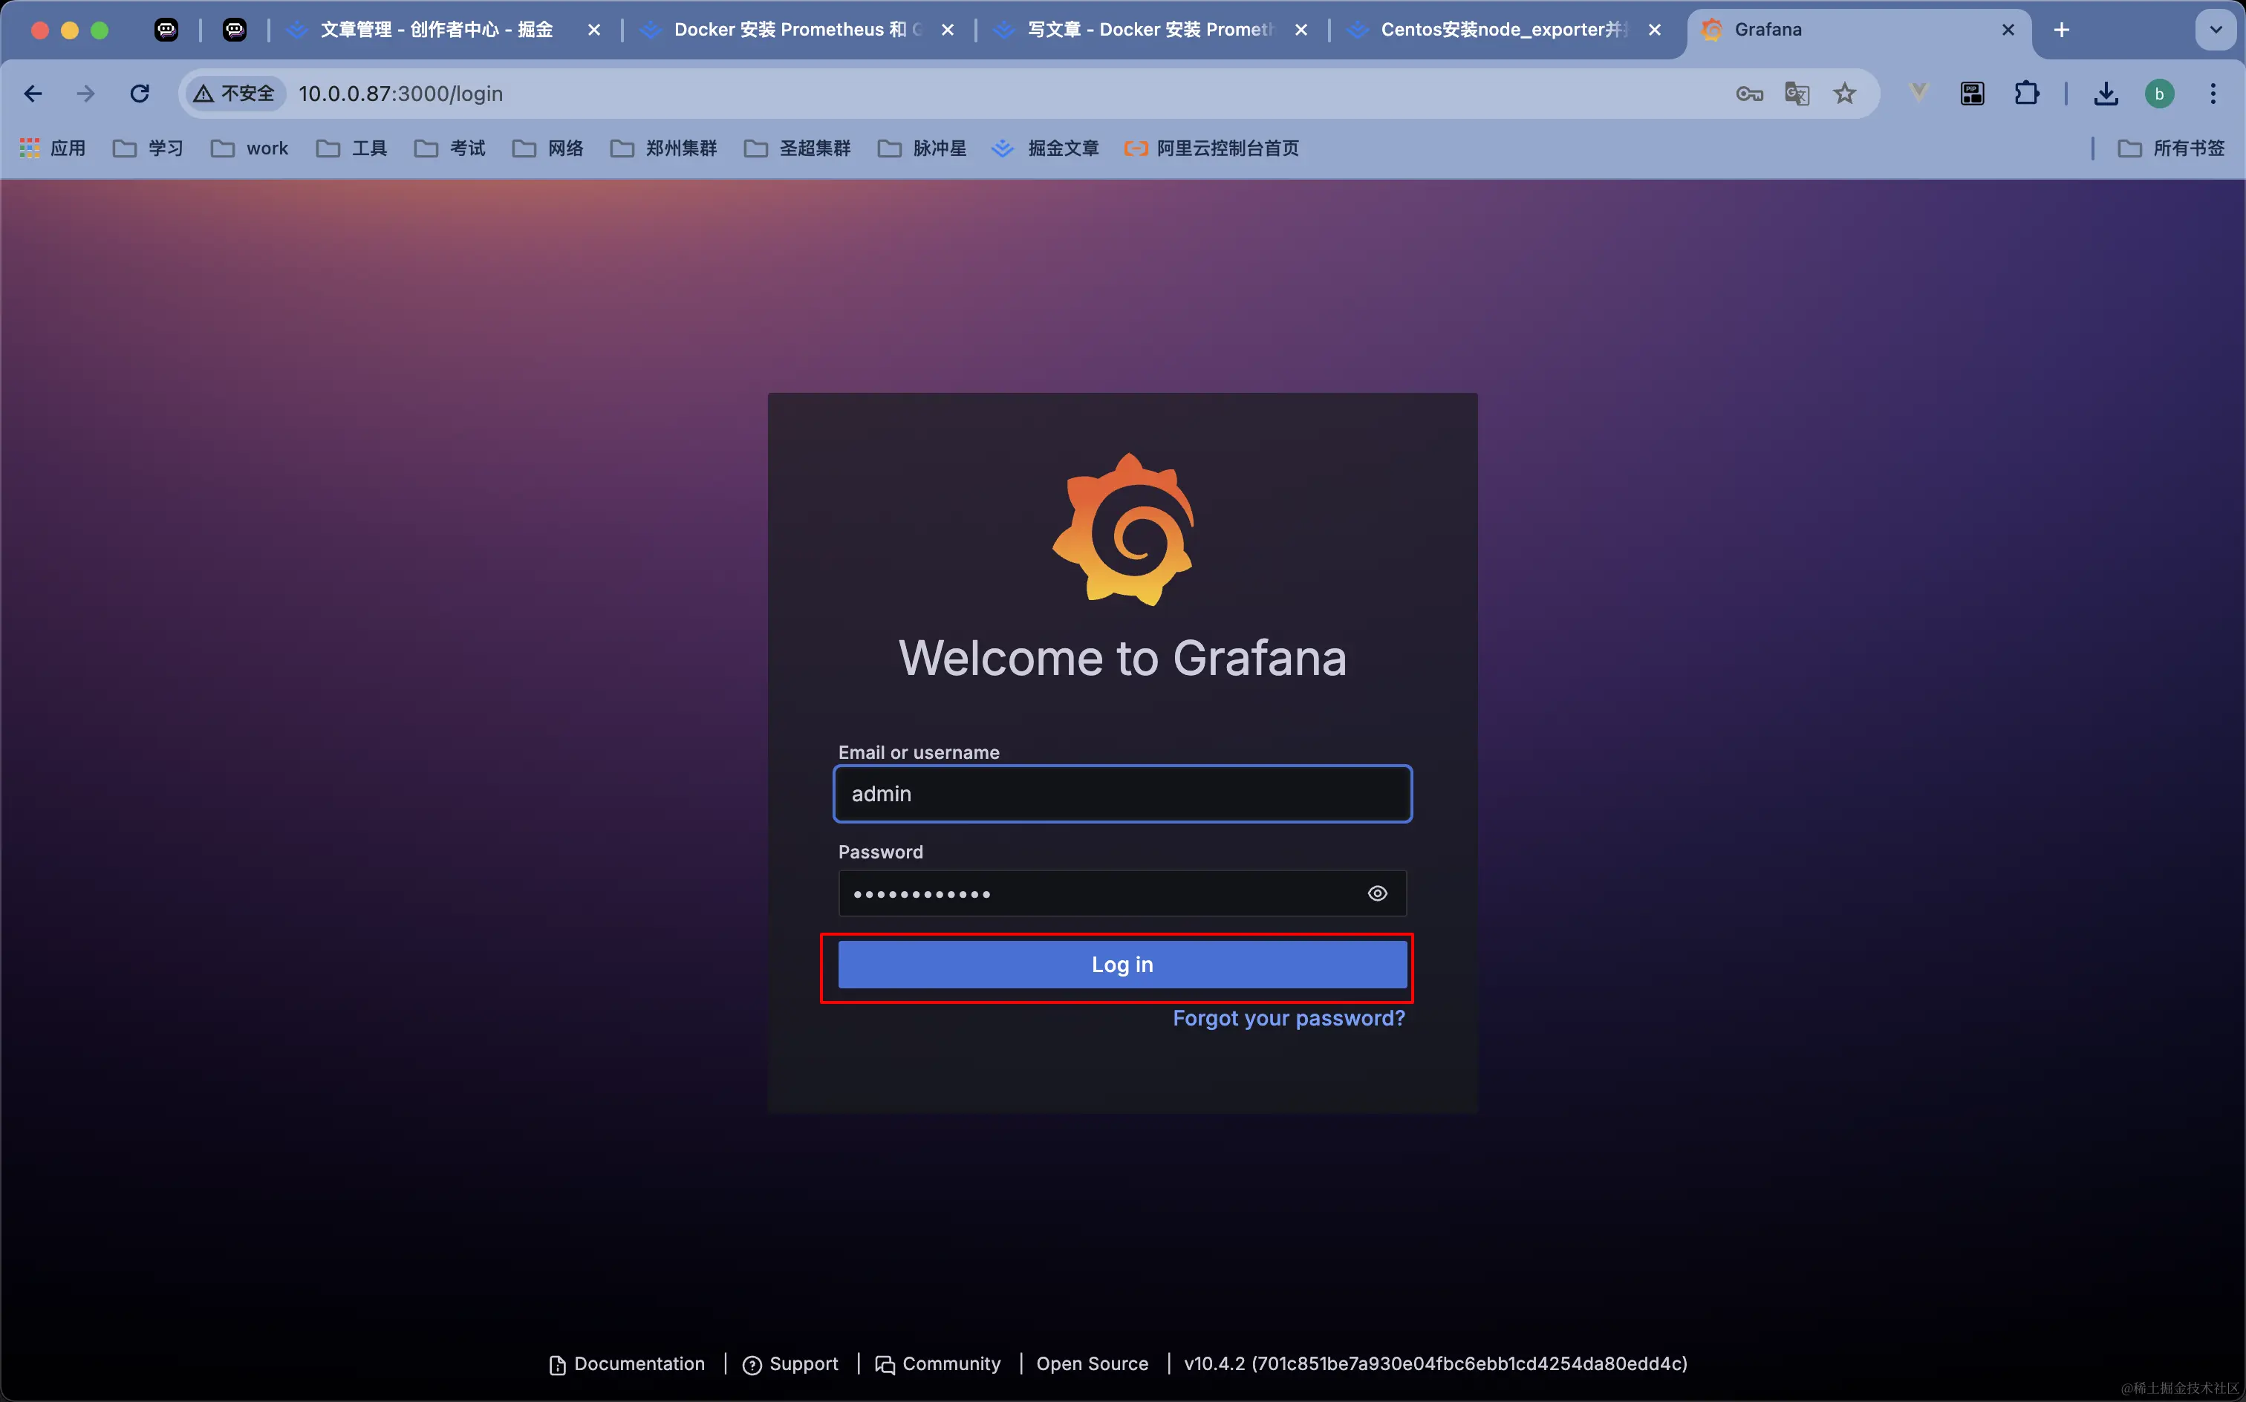
Task: Go back with the browser back arrow
Action: (33, 94)
